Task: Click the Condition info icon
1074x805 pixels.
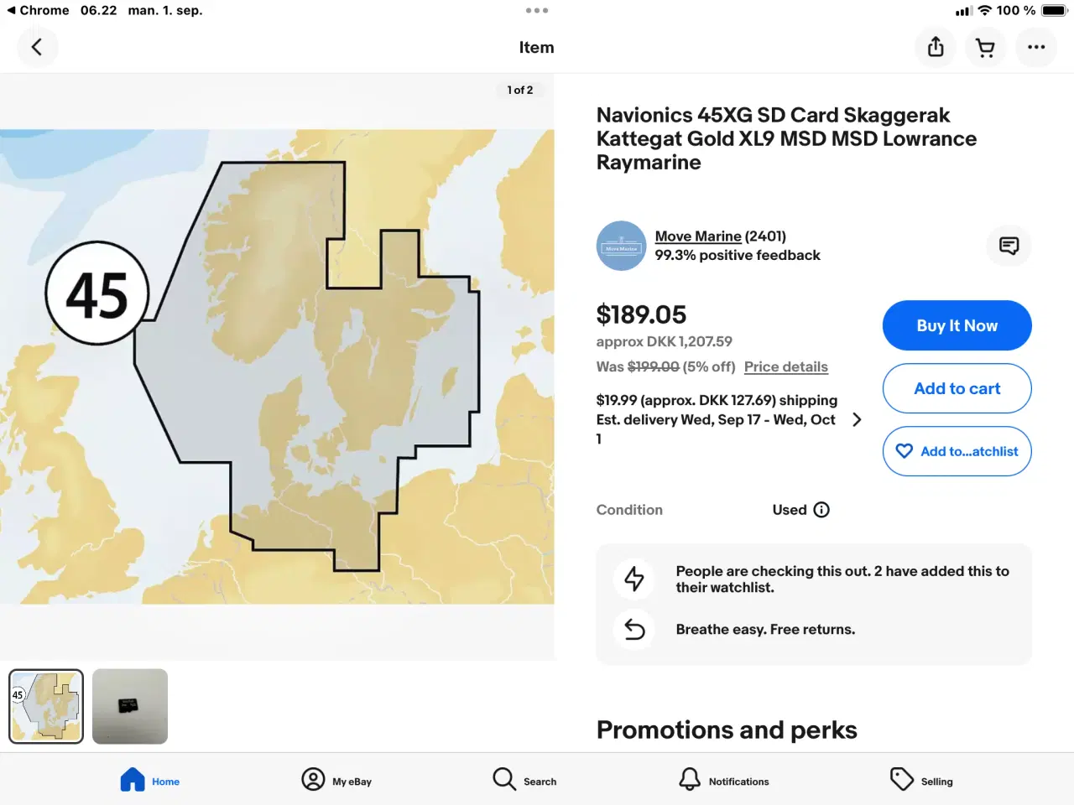Action: pos(821,510)
